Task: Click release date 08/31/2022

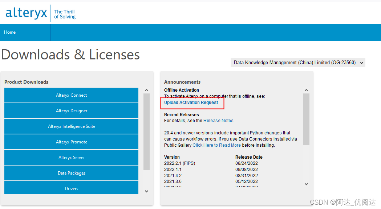Action: (247, 176)
